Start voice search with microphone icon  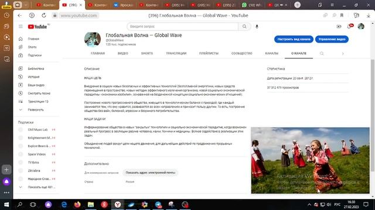point(257,26)
